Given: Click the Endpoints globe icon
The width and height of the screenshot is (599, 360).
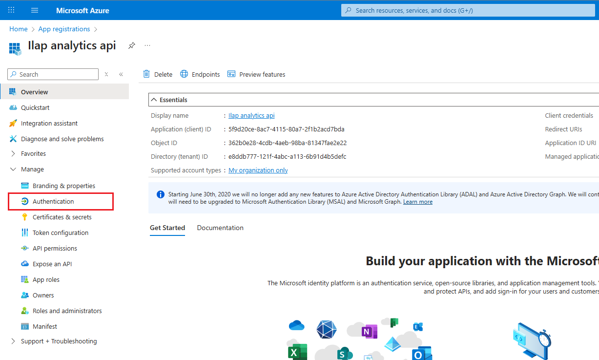Looking at the screenshot, I should pos(184,74).
